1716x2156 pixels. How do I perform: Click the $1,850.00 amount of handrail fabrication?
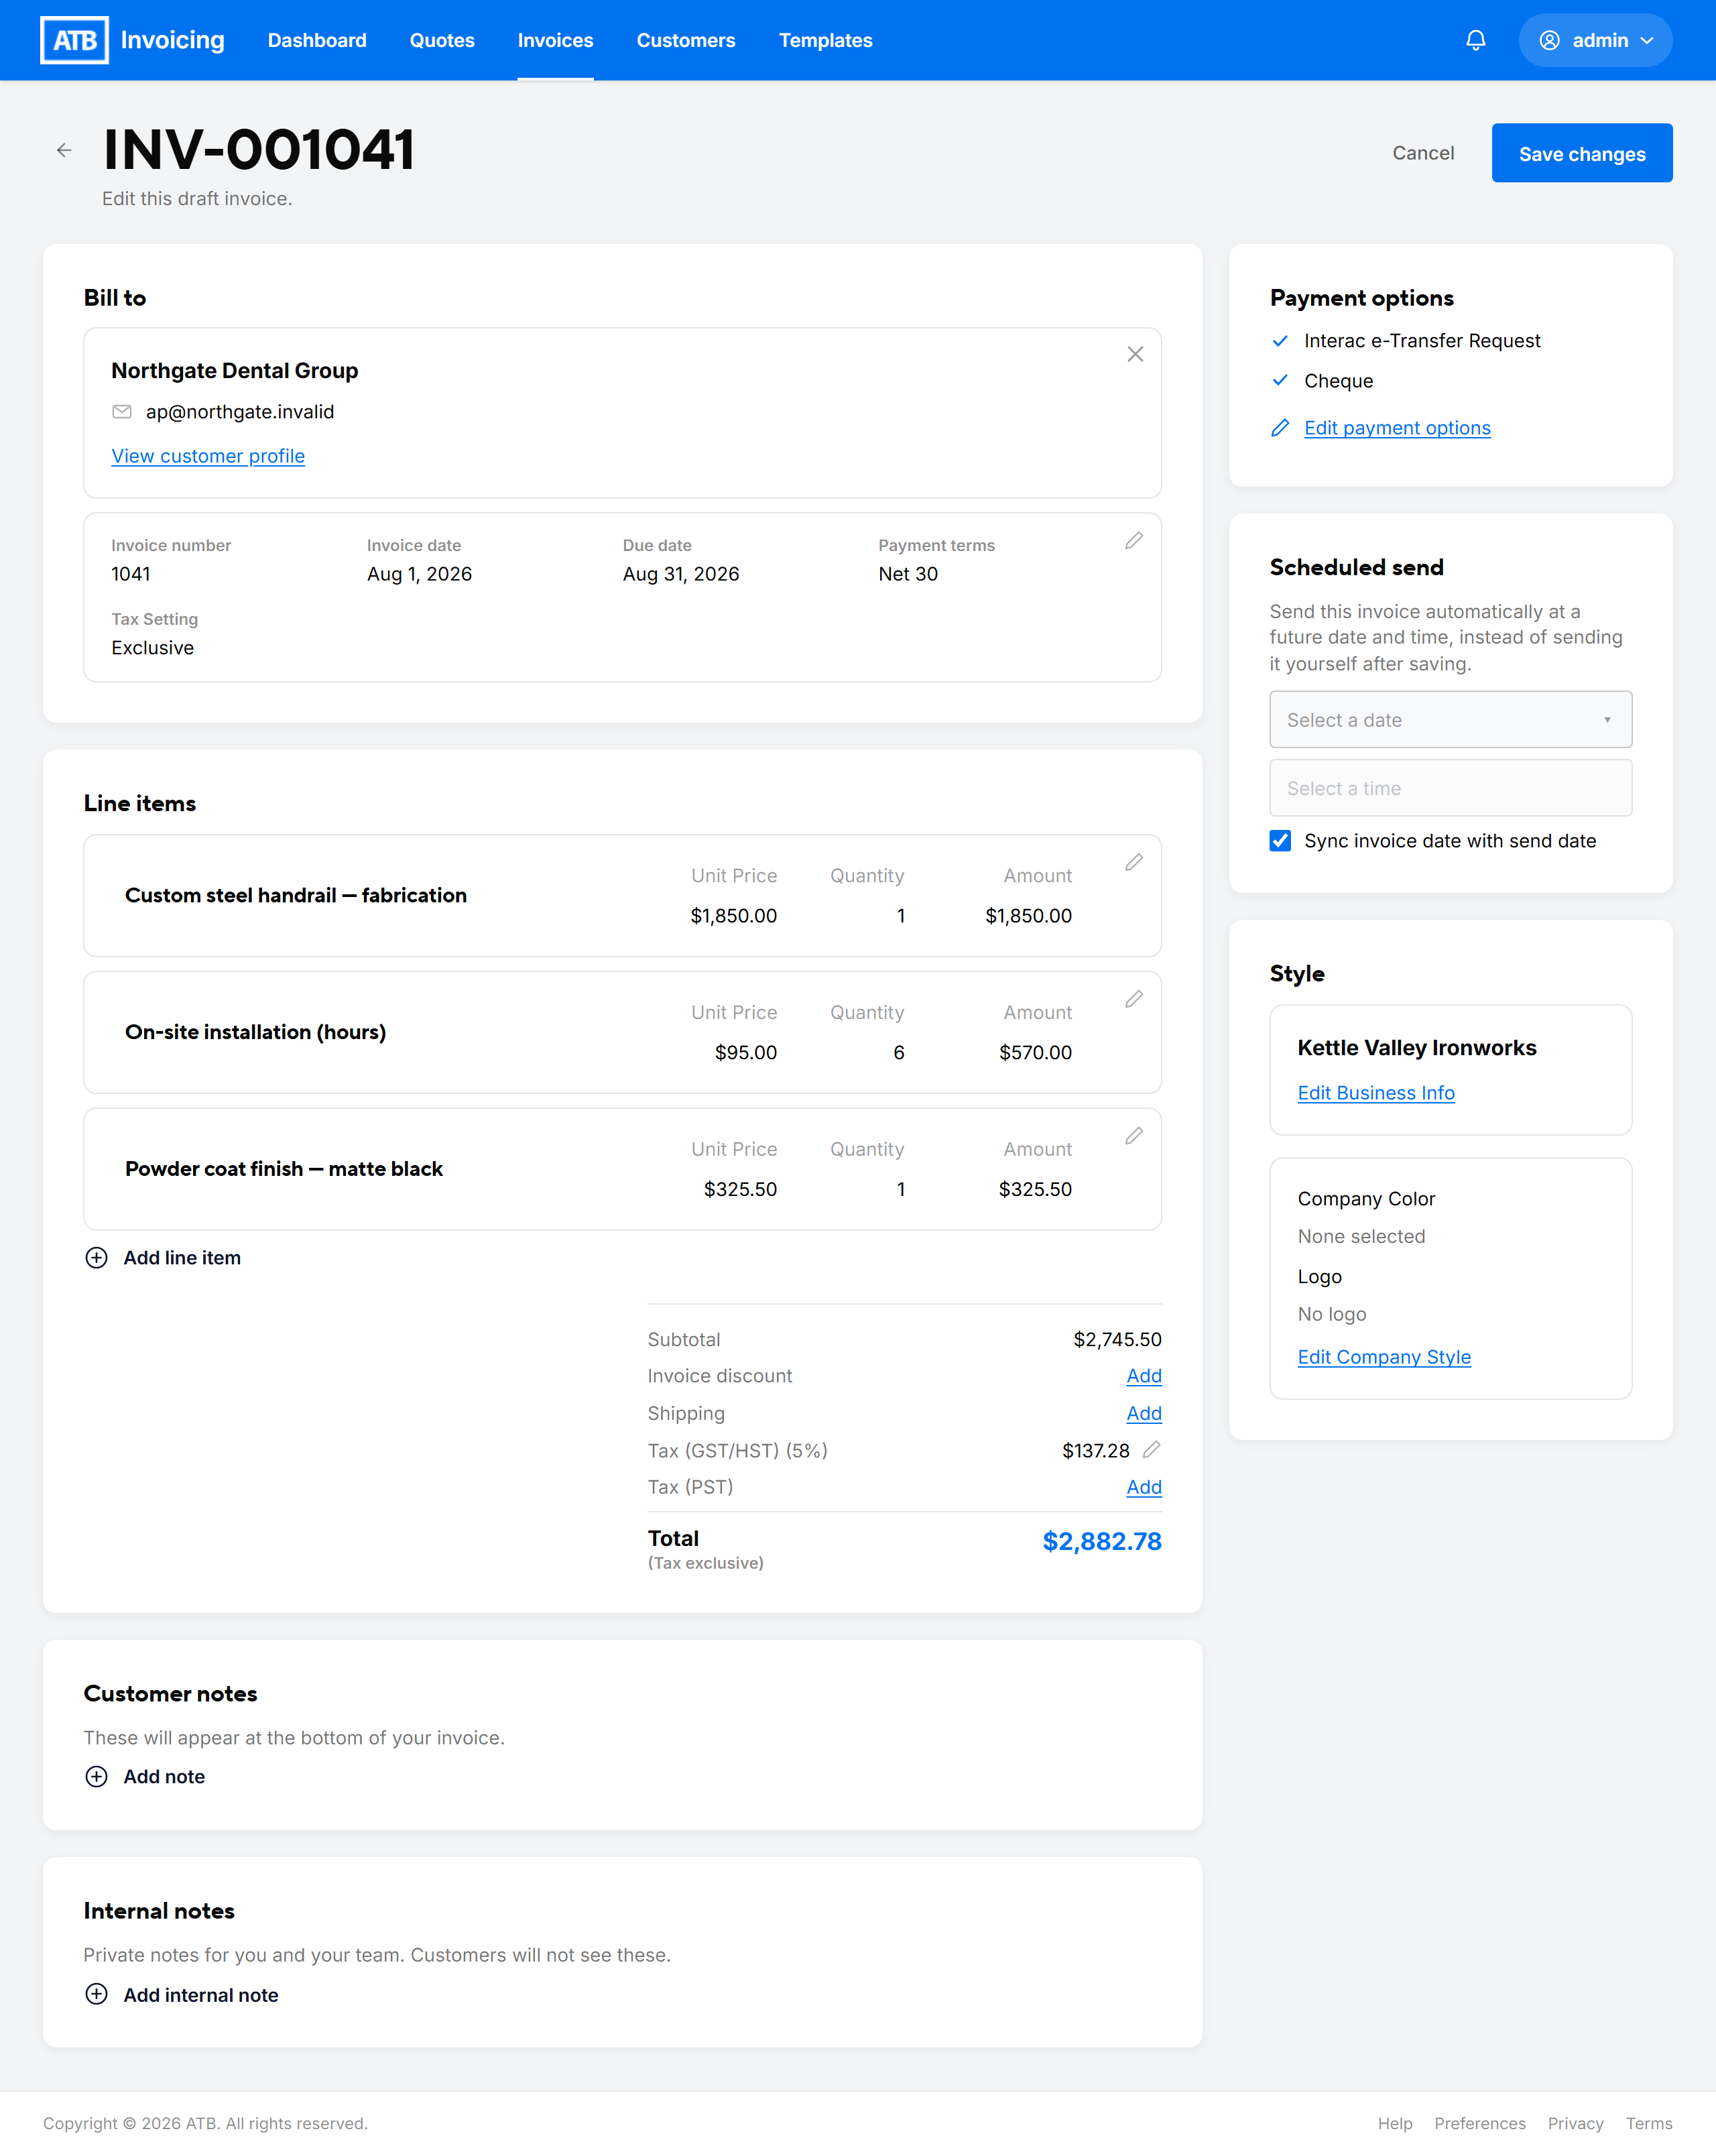pos(1028,916)
